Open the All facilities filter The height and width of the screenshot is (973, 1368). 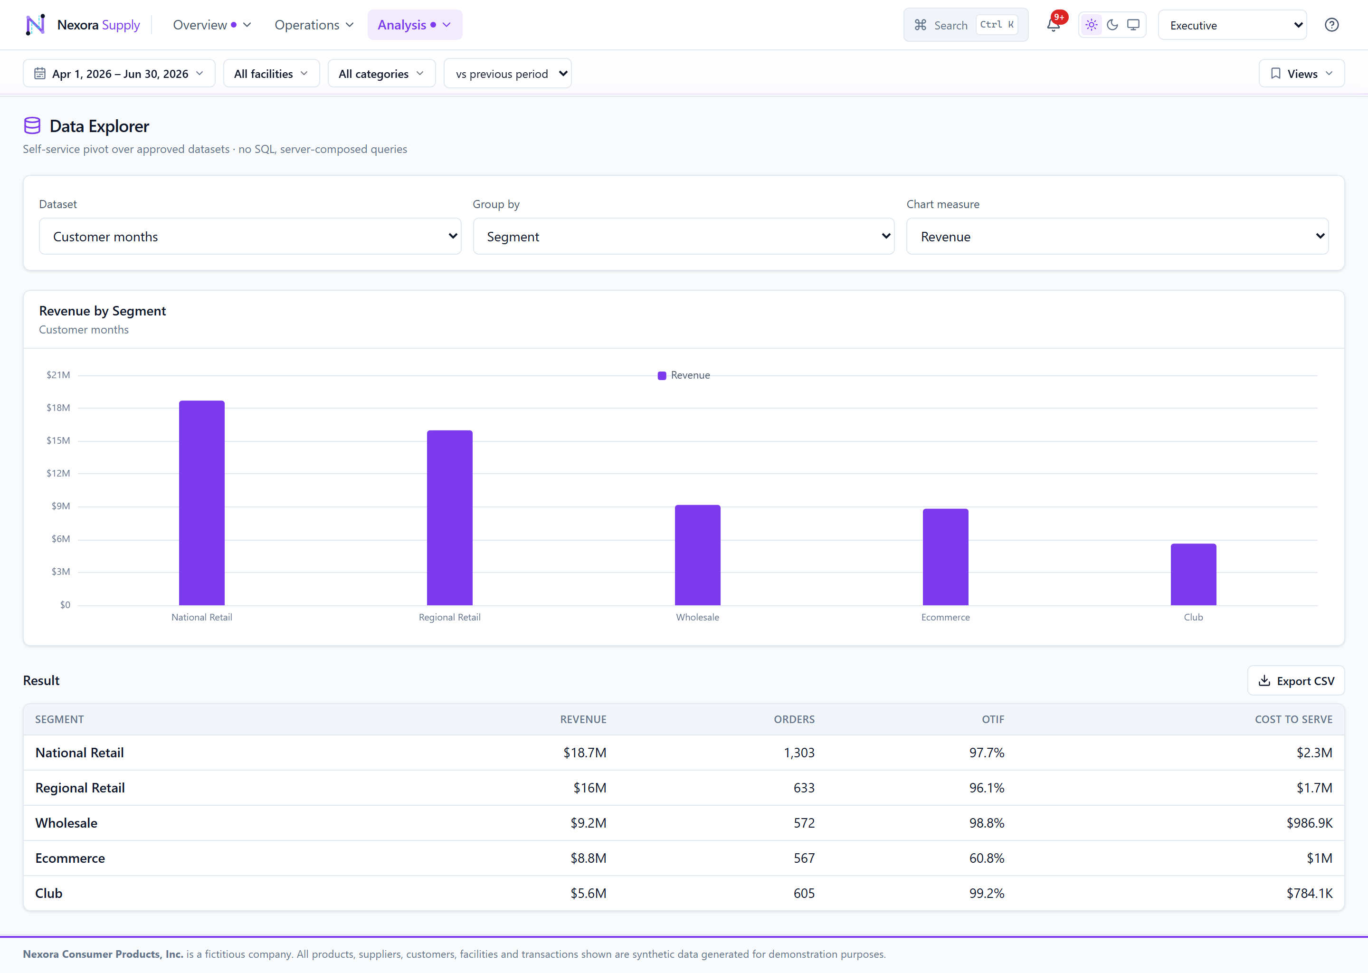click(x=271, y=74)
